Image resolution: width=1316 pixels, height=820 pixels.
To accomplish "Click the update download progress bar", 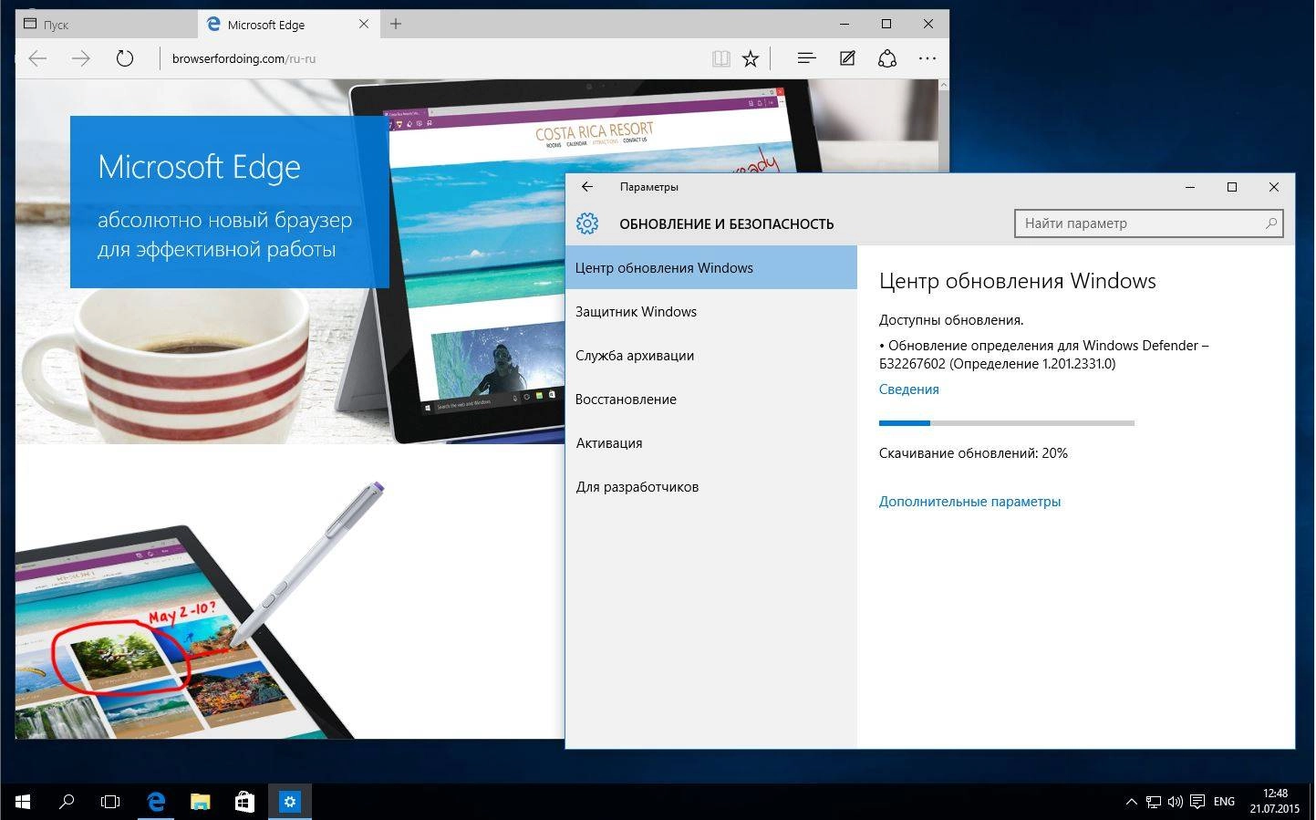I will pyautogui.click(x=1007, y=423).
